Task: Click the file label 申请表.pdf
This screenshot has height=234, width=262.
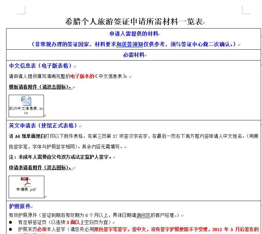Action: pos(26,190)
